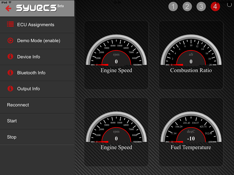This screenshot has width=234, height=175.
Task: Enable Demo Mode from the menu
Action: coord(38,41)
